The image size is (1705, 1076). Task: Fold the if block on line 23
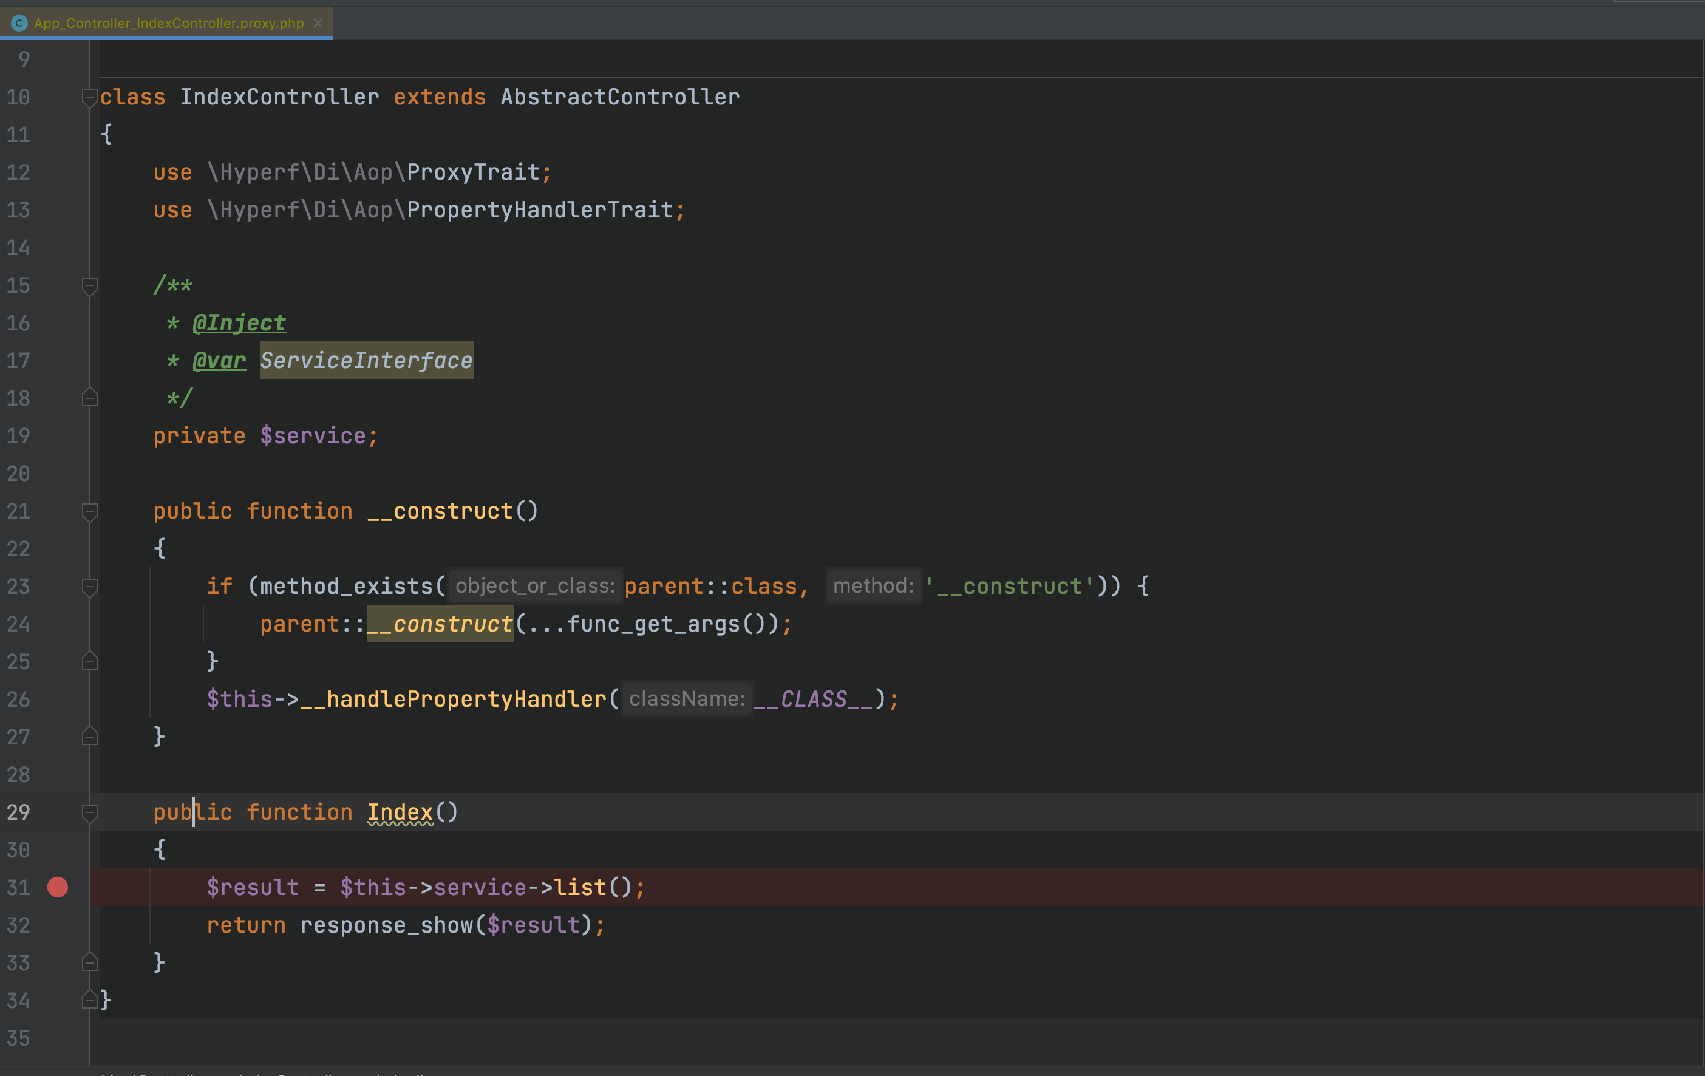point(89,586)
